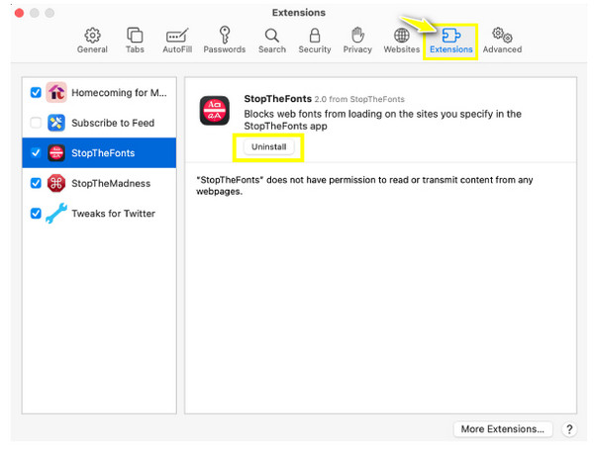Image resolution: width=594 pixels, height=451 pixels.
Task: Select the Subscribe to Feed list row
Action: (x=99, y=123)
